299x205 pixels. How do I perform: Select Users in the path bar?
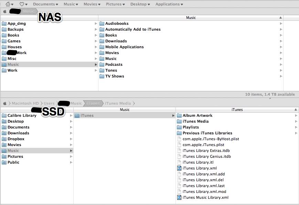click(49, 103)
